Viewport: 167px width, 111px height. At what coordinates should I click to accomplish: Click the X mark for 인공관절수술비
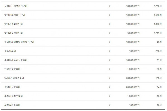[x=110, y=69]
